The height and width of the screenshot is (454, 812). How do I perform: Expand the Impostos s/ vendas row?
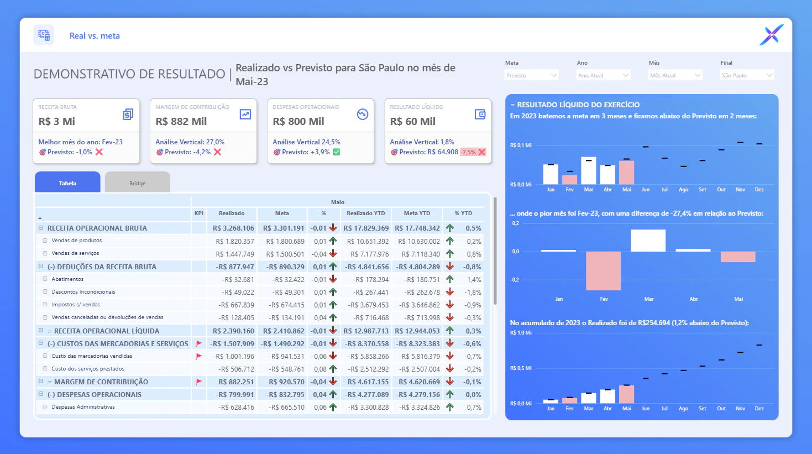coord(45,305)
